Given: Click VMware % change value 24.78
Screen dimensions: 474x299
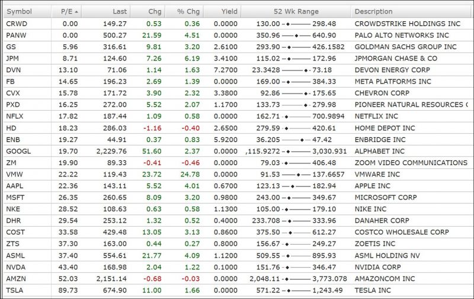Looking at the screenshot, I should tap(190, 174).
